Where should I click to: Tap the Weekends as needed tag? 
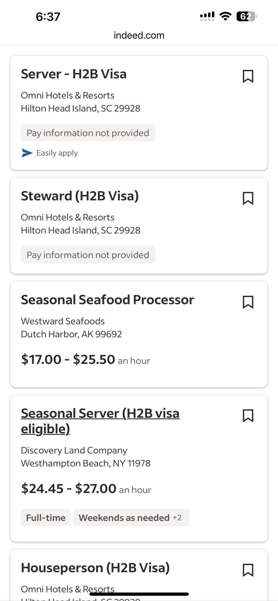124,518
